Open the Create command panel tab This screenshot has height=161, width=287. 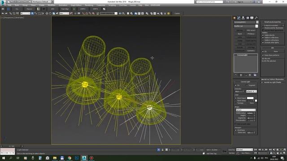pyautogui.click(x=234, y=18)
